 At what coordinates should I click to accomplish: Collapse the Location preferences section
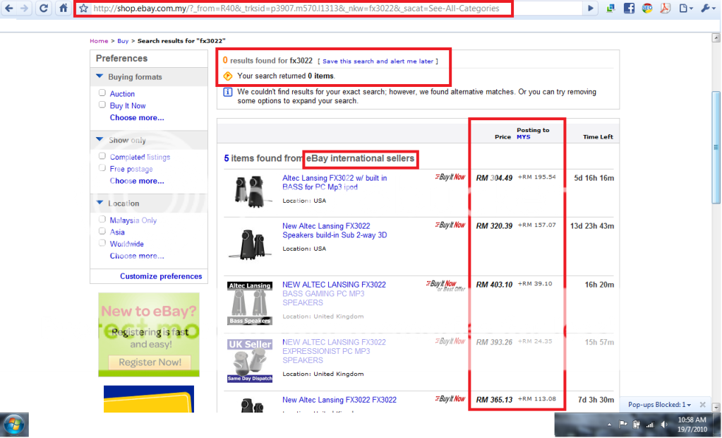(100, 203)
